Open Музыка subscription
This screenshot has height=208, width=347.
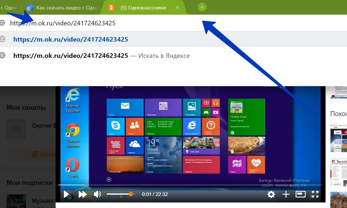click(31, 201)
